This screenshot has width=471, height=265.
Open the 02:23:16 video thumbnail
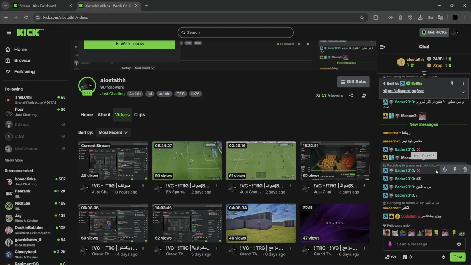261,161
